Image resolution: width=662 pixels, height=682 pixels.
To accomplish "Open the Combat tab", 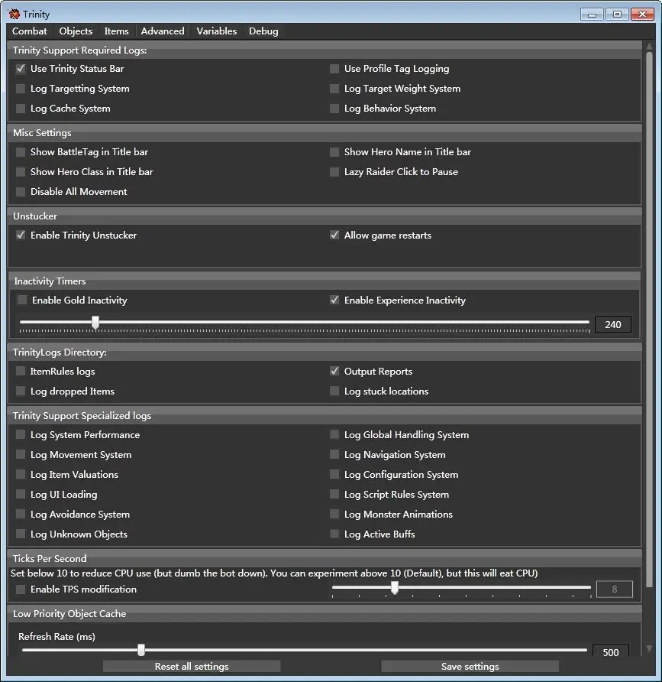I will click(30, 31).
